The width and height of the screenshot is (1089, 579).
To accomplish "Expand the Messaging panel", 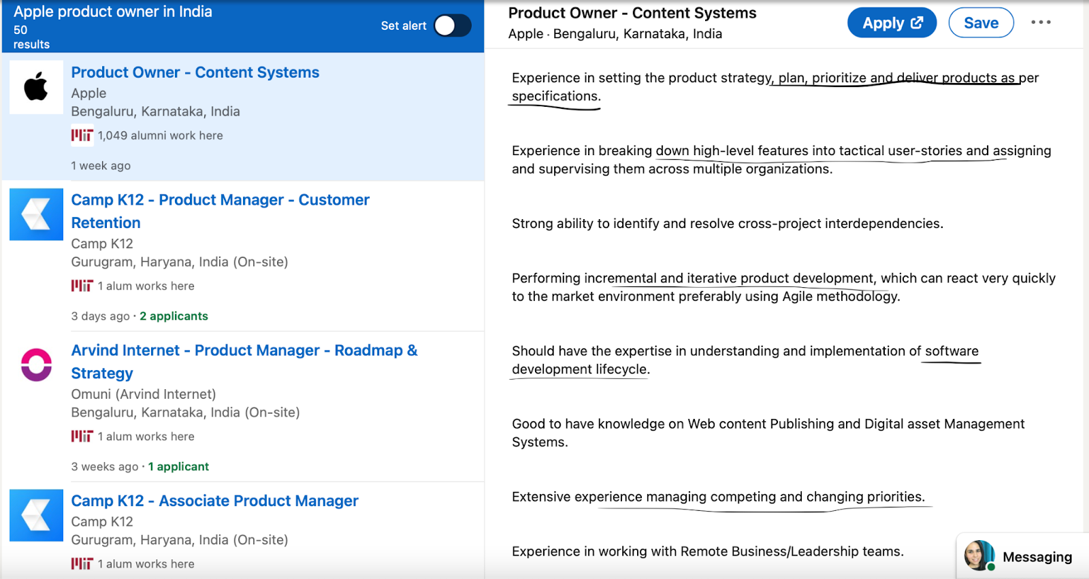I will point(1037,557).
